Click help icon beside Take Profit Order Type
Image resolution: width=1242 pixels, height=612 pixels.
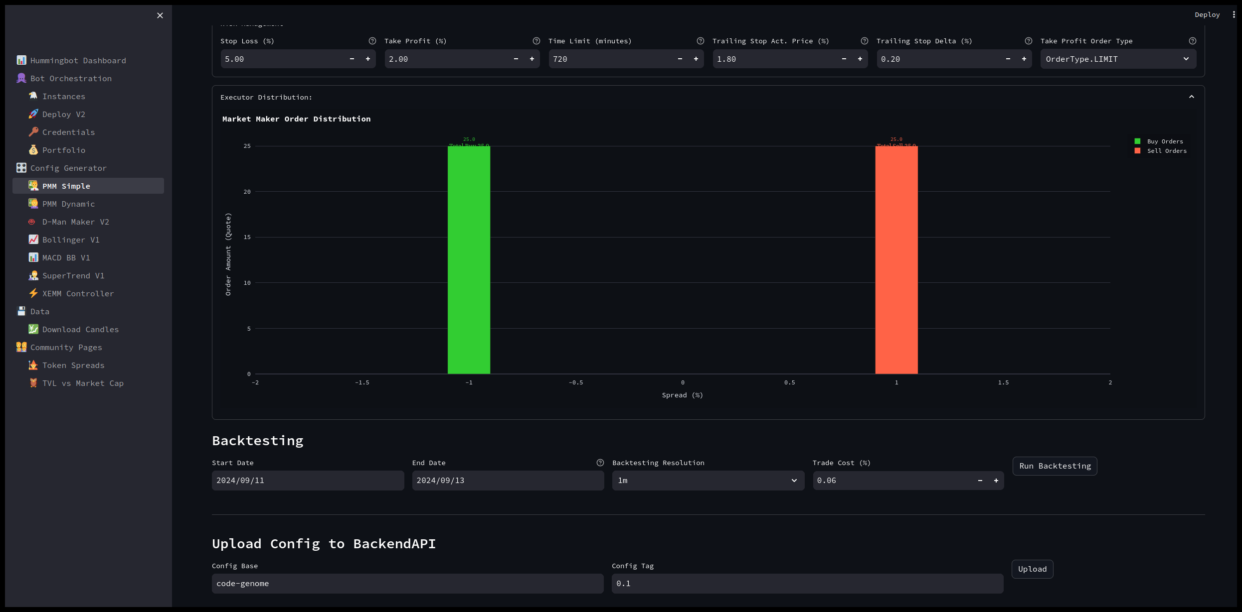(x=1192, y=41)
